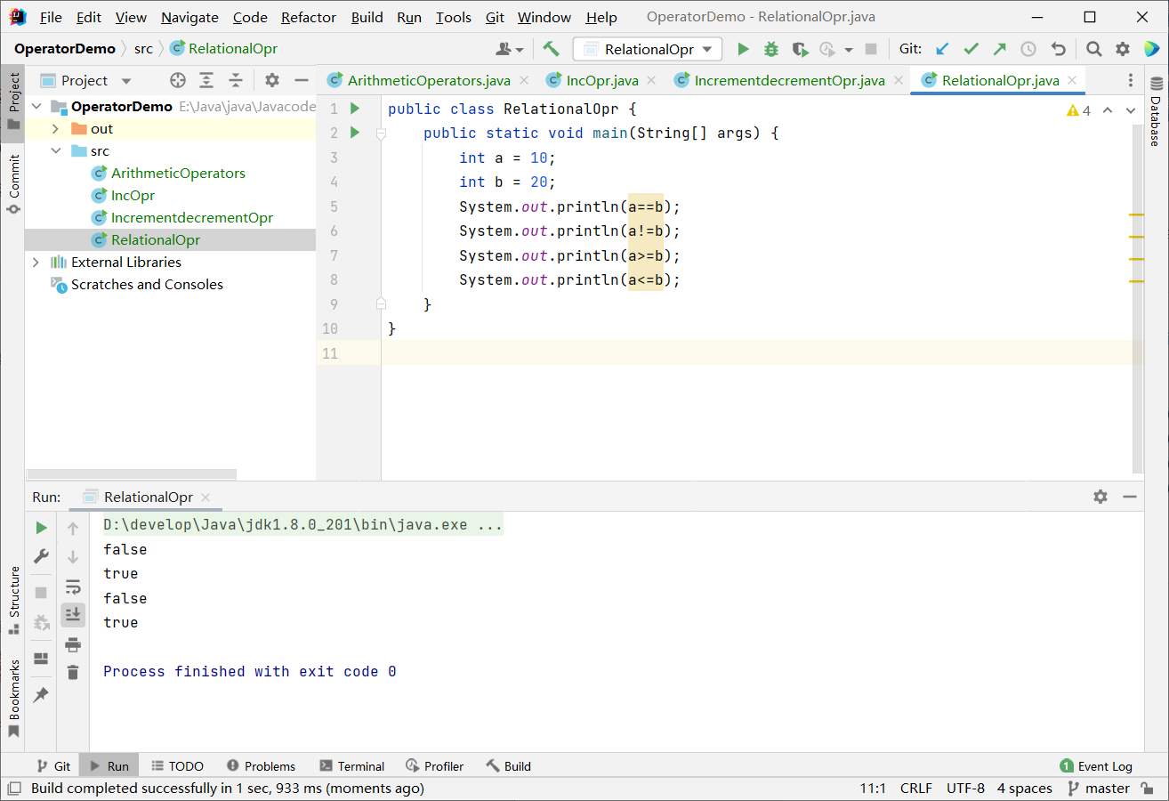Open the RelationalOpr run configuration dropdown
1169x801 pixels.
[648, 49]
